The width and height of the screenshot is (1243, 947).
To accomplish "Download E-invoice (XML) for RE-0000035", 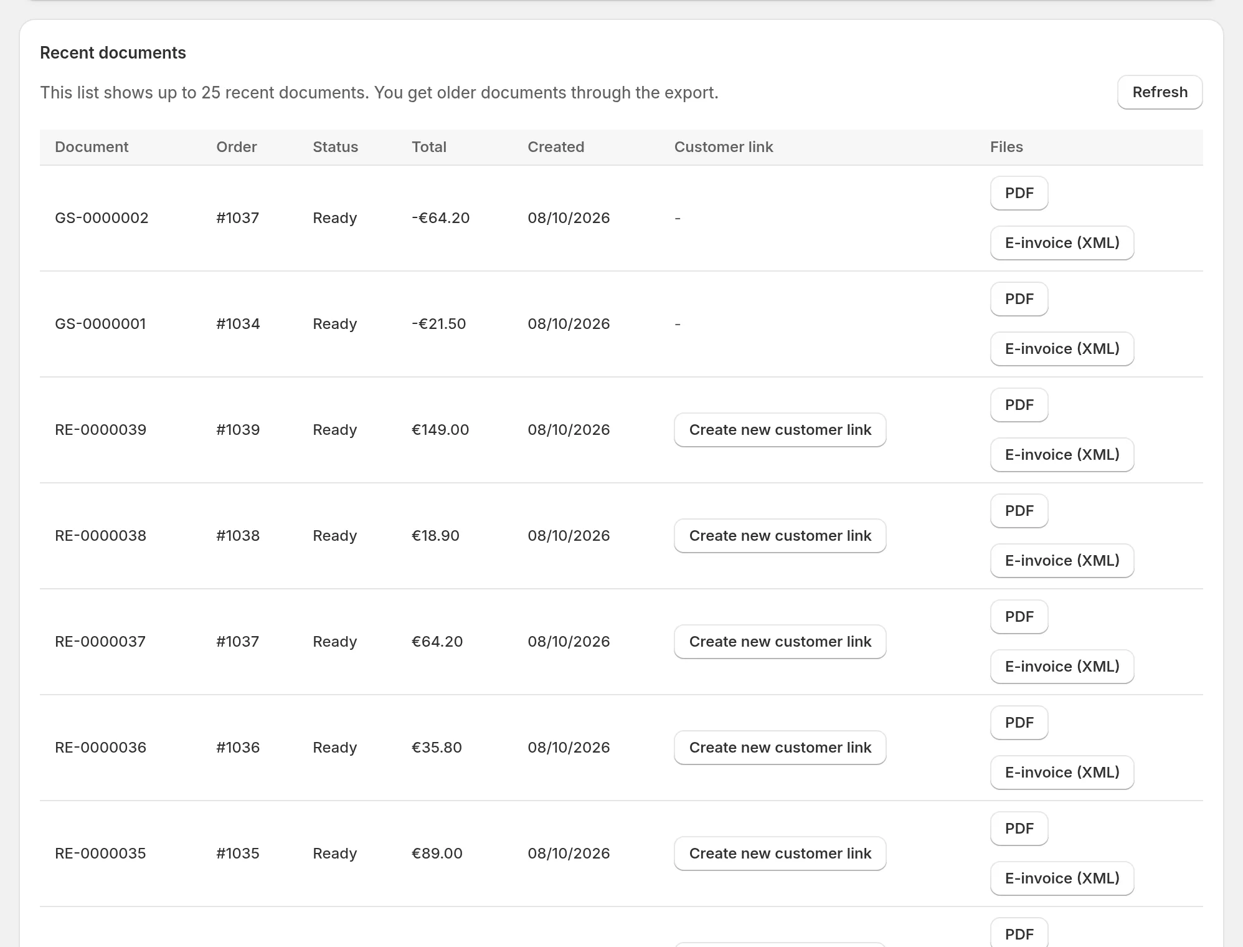I will coord(1062,878).
